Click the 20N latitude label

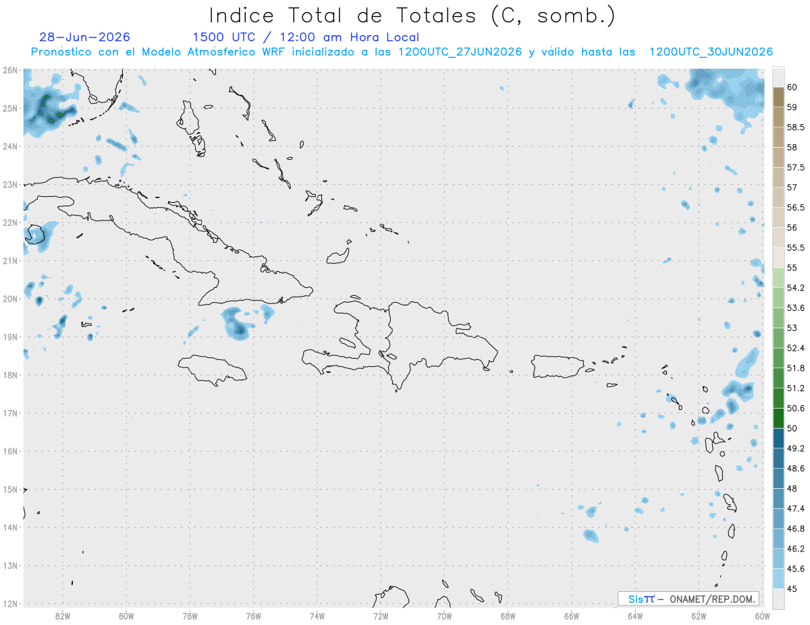click(x=9, y=299)
